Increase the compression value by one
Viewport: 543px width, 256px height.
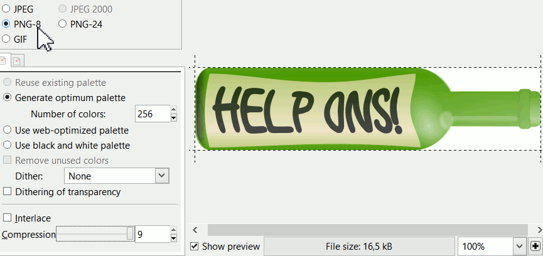(x=174, y=230)
